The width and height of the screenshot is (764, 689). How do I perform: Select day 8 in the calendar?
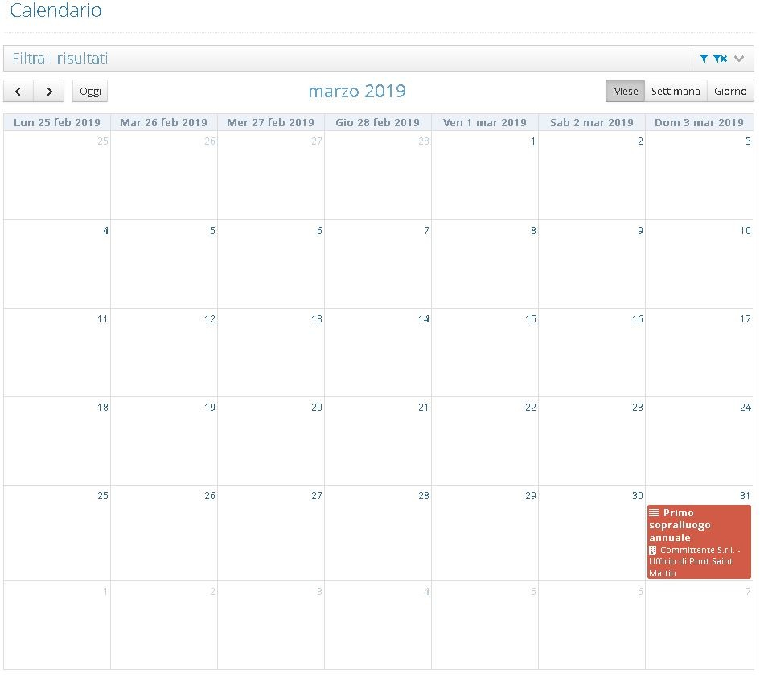533,230
